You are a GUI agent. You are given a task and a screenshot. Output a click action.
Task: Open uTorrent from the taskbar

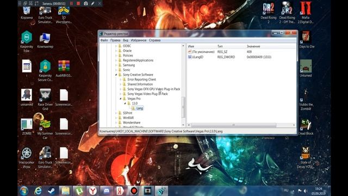[79, 191]
